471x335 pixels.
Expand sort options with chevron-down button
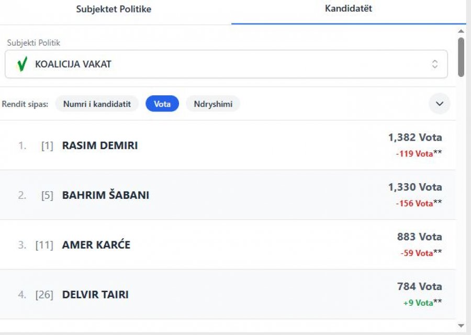439,104
